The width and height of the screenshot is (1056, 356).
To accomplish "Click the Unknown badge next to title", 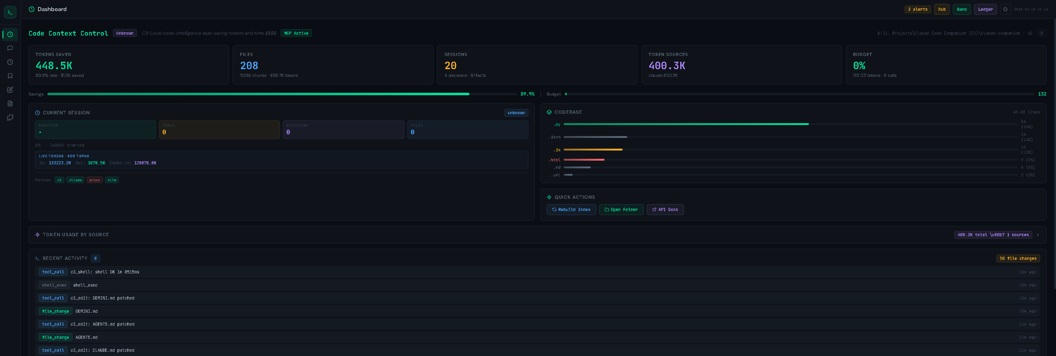I will click(x=125, y=33).
